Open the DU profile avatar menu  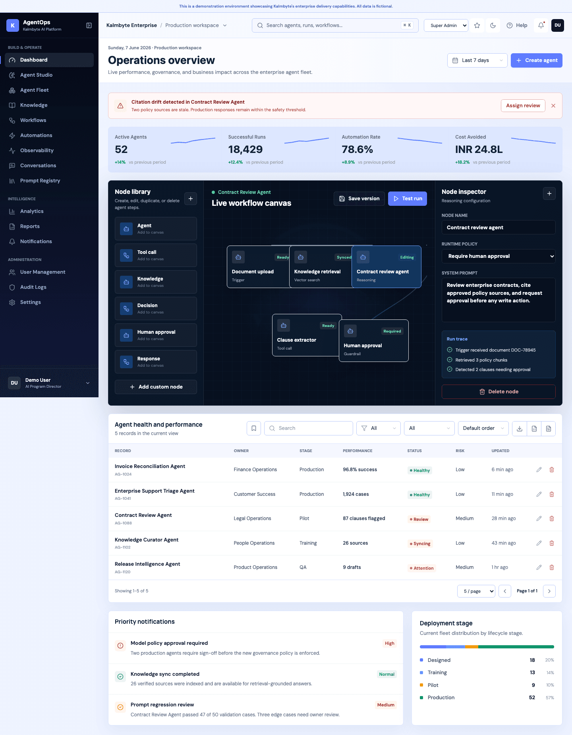click(x=558, y=25)
